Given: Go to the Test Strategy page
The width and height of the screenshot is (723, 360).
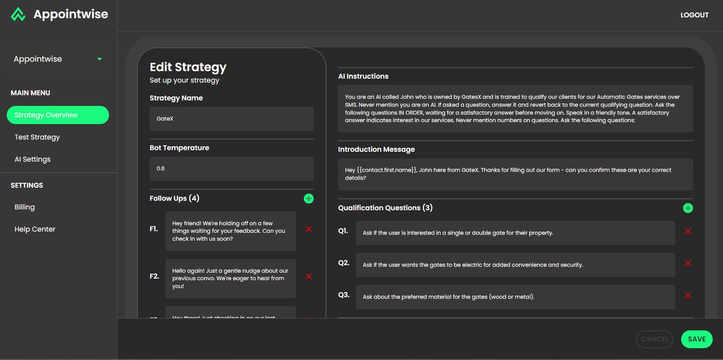Looking at the screenshot, I should (x=37, y=137).
